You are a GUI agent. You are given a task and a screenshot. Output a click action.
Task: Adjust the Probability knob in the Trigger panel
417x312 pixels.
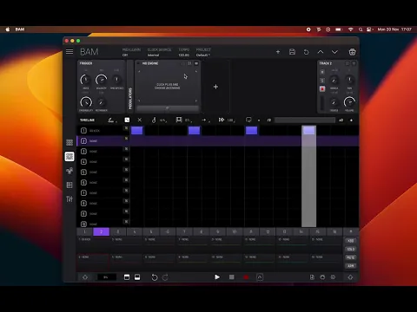pyautogui.click(x=86, y=102)
